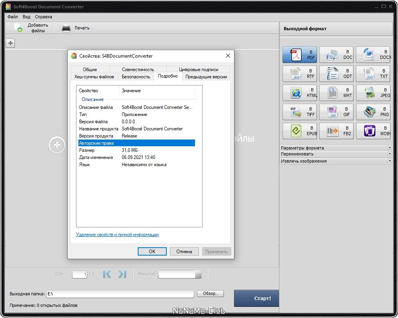The width and height of the screenshot is (398, 318).
Task: Select the Описание файла row
Action: tap(137, 107)
